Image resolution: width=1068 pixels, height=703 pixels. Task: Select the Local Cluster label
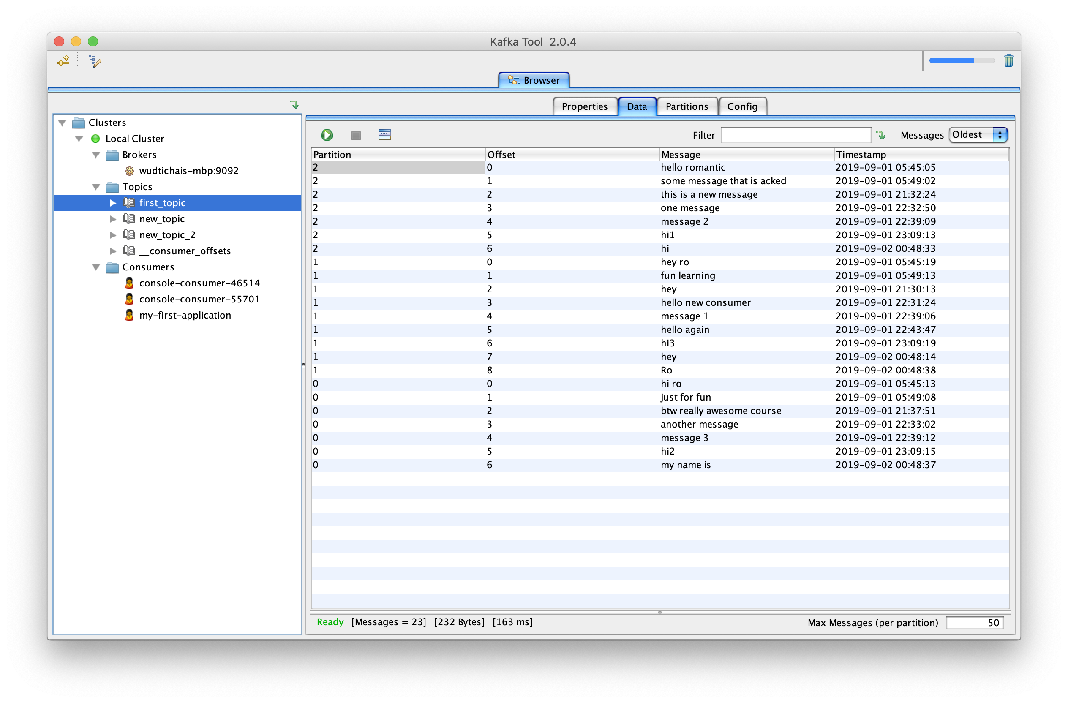(135, 139)
